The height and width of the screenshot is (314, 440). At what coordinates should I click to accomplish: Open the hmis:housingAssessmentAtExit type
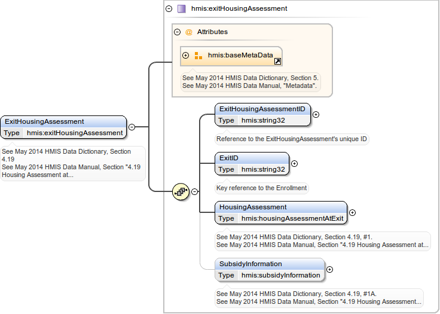(292, 218)
